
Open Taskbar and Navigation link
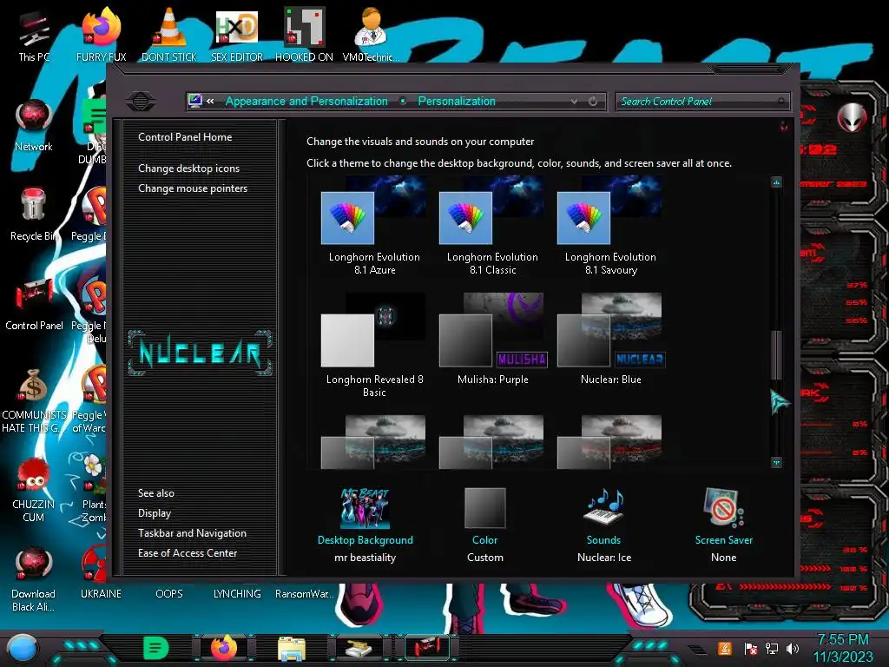(x=192, y=533)
